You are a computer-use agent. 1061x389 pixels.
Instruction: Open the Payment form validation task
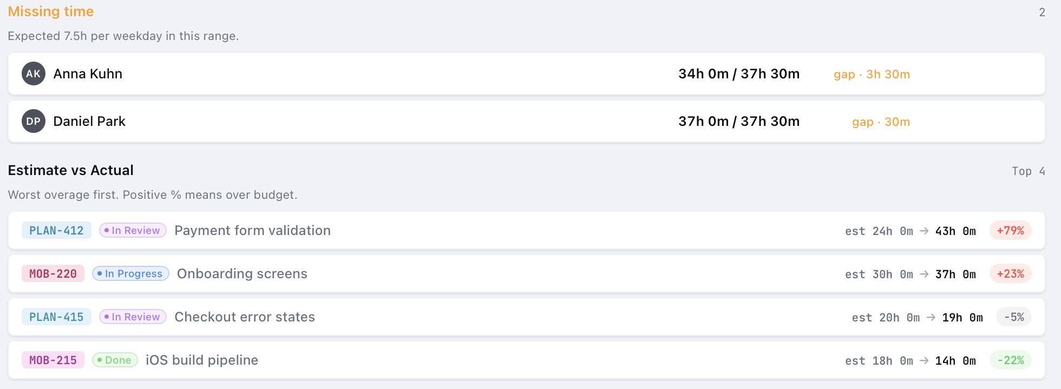(x=252, y=230)
